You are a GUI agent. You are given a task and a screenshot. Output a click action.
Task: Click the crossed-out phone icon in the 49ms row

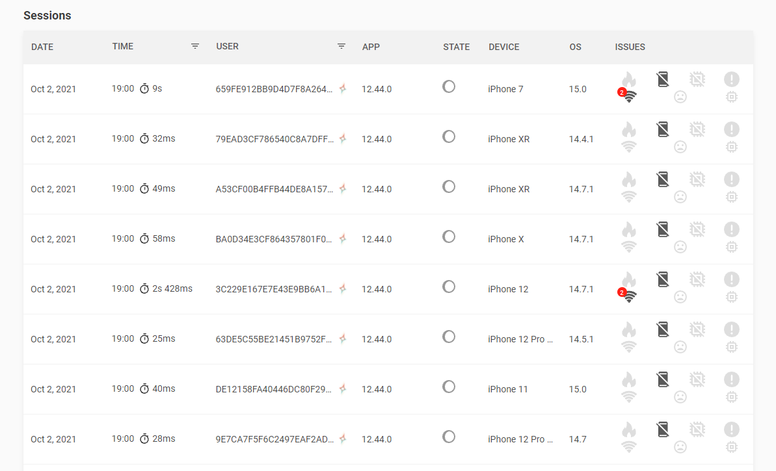click(x=663, y=179)
